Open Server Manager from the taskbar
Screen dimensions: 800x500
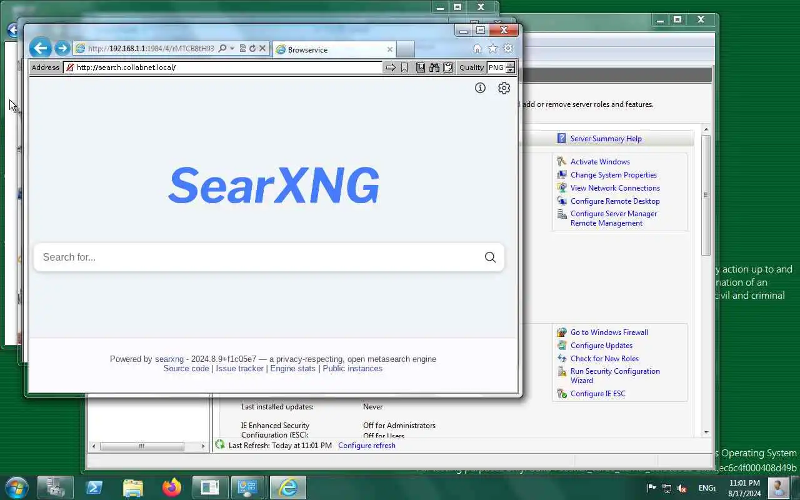pyautogui.click(x=56, y=487)
